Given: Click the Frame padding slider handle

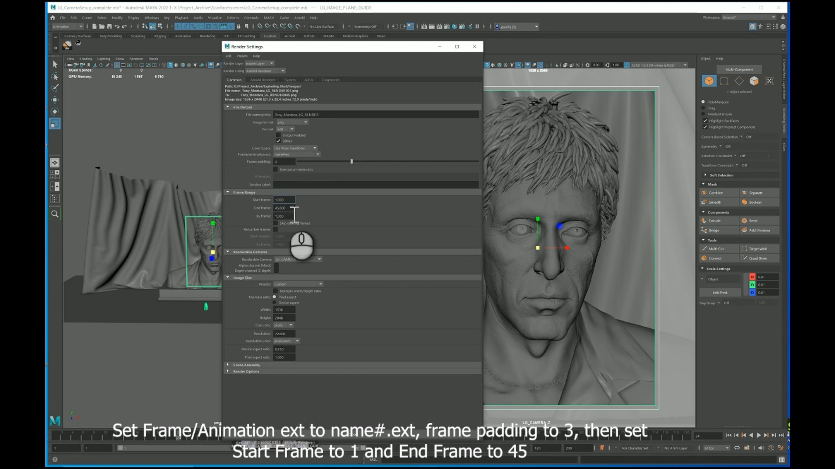Looking at the screenshot, I should point(351,162).
